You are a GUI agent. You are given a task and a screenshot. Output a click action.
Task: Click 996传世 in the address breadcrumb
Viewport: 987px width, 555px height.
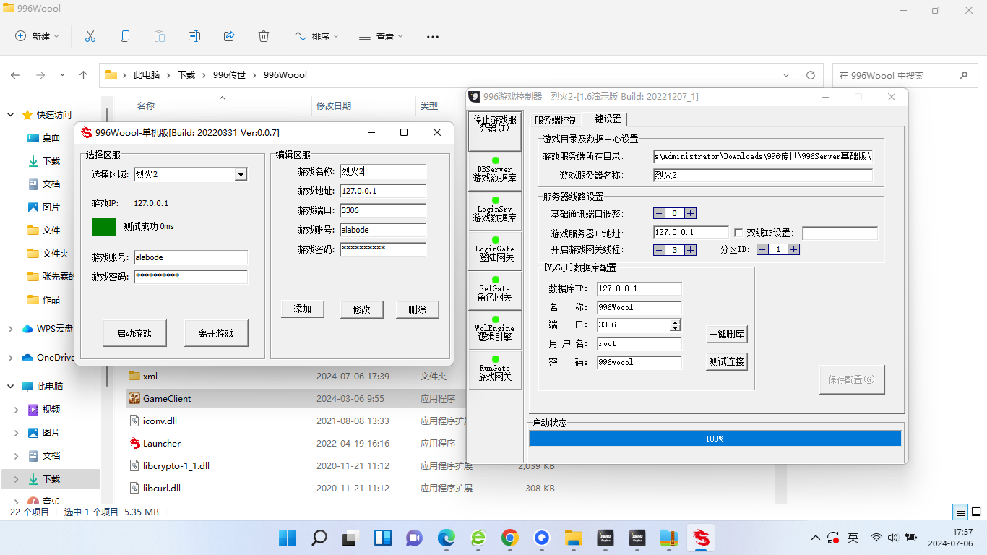(230, 75)
